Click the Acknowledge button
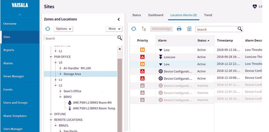Screen dimensions: 269x132 161,29
